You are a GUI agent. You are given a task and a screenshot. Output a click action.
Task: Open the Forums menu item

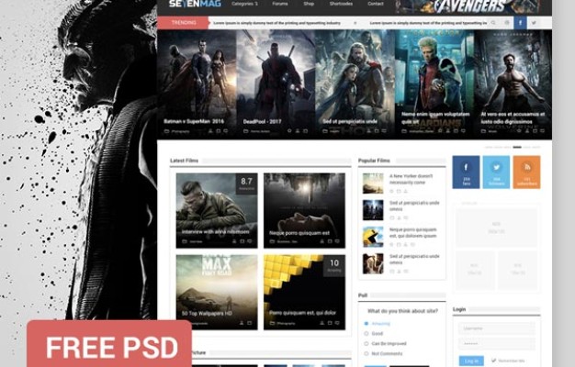coord(280,4)
